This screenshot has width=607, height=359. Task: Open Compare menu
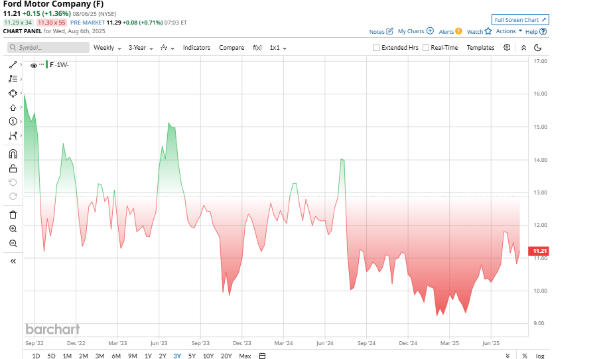[232, 48]
